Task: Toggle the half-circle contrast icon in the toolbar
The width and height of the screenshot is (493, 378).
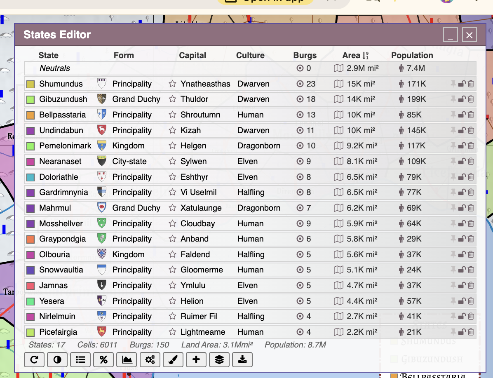Action: 57,359
